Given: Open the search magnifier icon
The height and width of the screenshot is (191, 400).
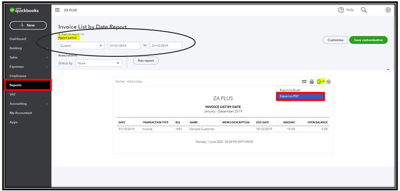Looking at the screenshot, I should [x=364, y=10].
